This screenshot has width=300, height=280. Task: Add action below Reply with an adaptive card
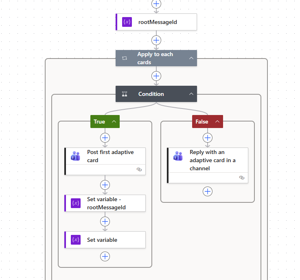[x=208, y=191]
